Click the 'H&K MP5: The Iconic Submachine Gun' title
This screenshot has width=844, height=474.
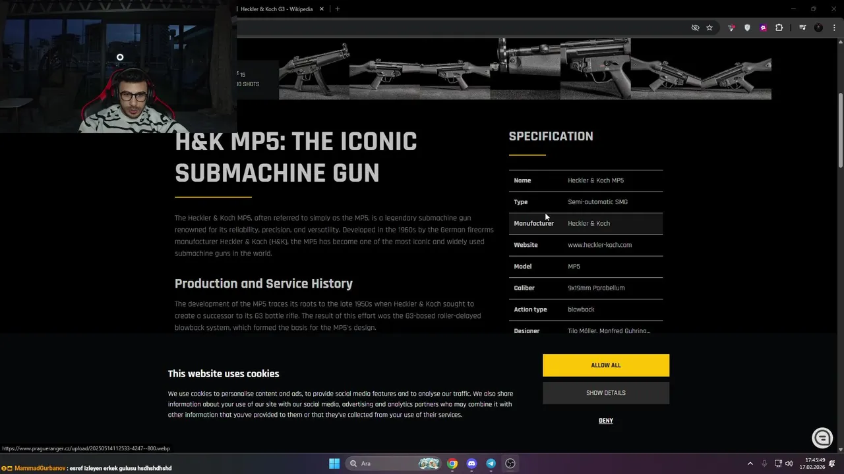tap(296, 157)
